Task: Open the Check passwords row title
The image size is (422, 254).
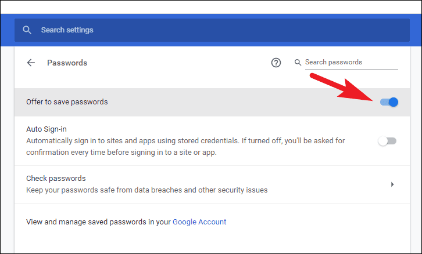Action: pyautogui.click(x=56, y=178)
